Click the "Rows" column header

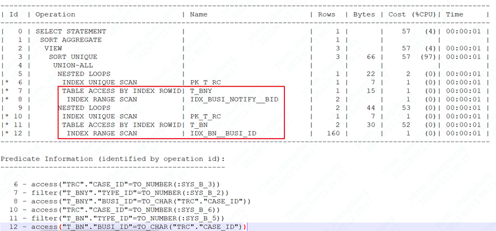[326, 14]
